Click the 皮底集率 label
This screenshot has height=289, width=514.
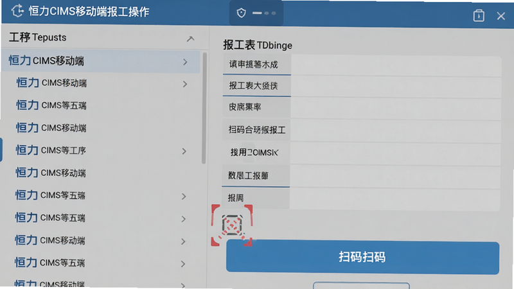(x=245, y=107)
